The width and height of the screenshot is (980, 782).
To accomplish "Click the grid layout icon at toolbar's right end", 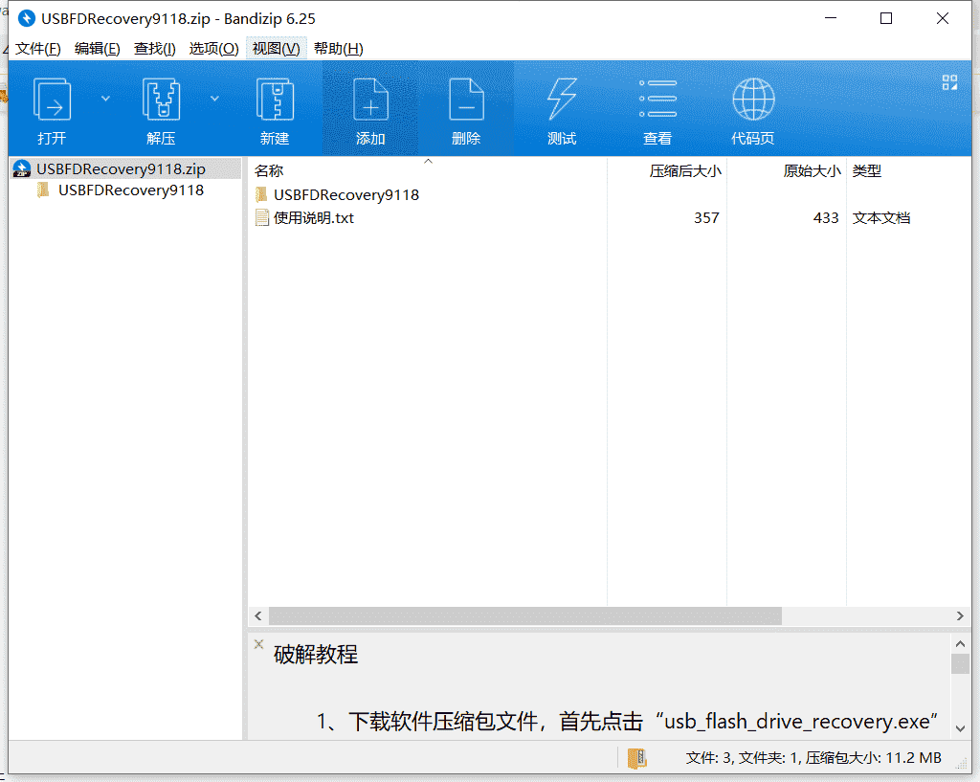I will point(949,82).
